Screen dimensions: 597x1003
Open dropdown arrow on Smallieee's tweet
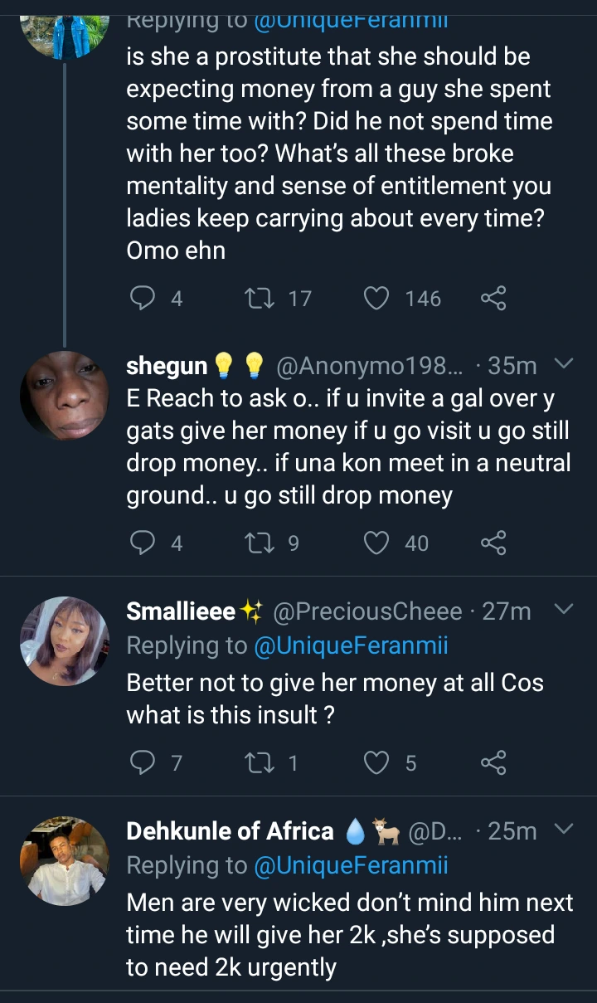563,610
